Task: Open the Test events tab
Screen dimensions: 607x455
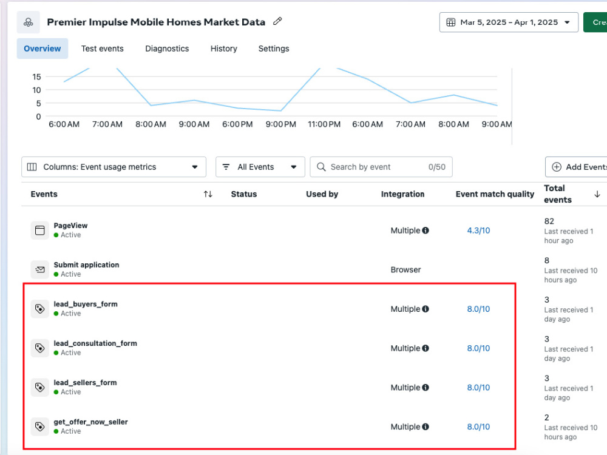Action: click(102, 49)
